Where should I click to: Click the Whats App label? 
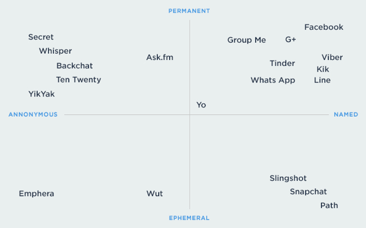pyautogui.click(x=273, y=81)
